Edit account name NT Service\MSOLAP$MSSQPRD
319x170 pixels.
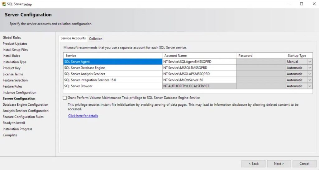coord(199,74)
